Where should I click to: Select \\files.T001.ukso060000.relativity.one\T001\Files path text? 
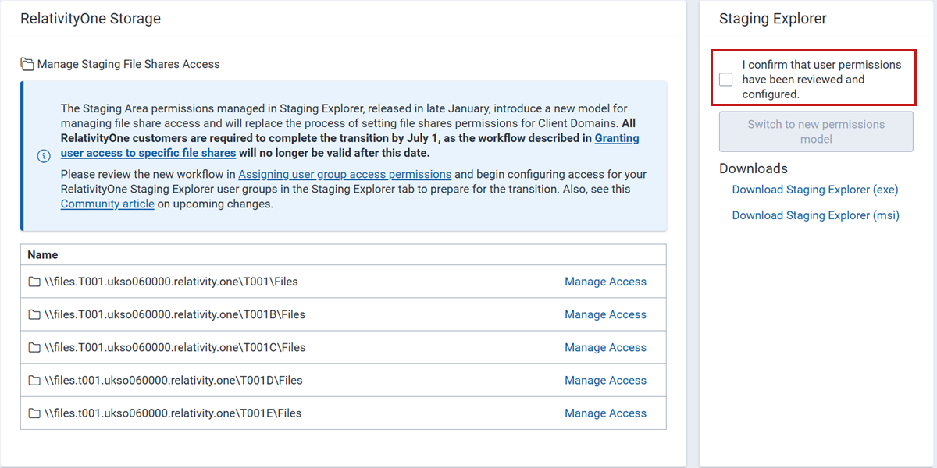tap(171, 282)
